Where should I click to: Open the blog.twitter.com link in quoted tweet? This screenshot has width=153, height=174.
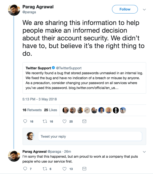point(93,88)
